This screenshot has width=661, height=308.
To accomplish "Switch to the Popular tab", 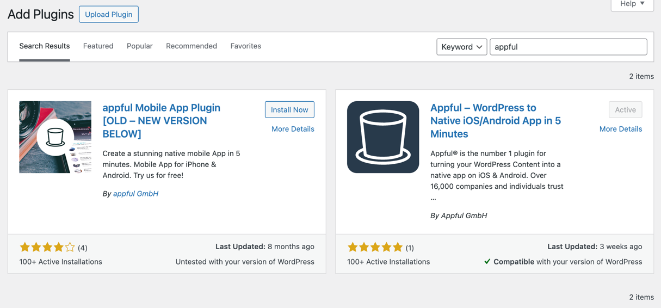I will tap(139, 46).
